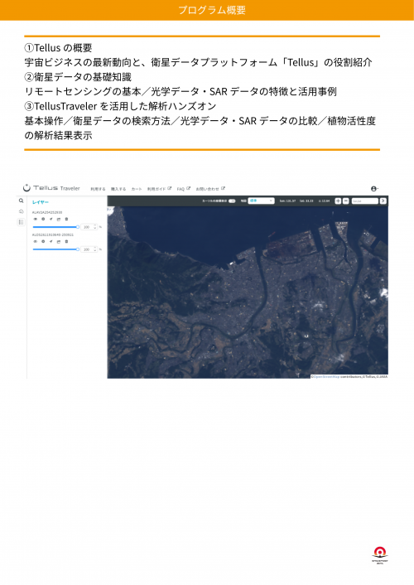This screenshot has height=585, width=414.
Task: Open the search panel magnifier icon
Action: coord(22,201)
